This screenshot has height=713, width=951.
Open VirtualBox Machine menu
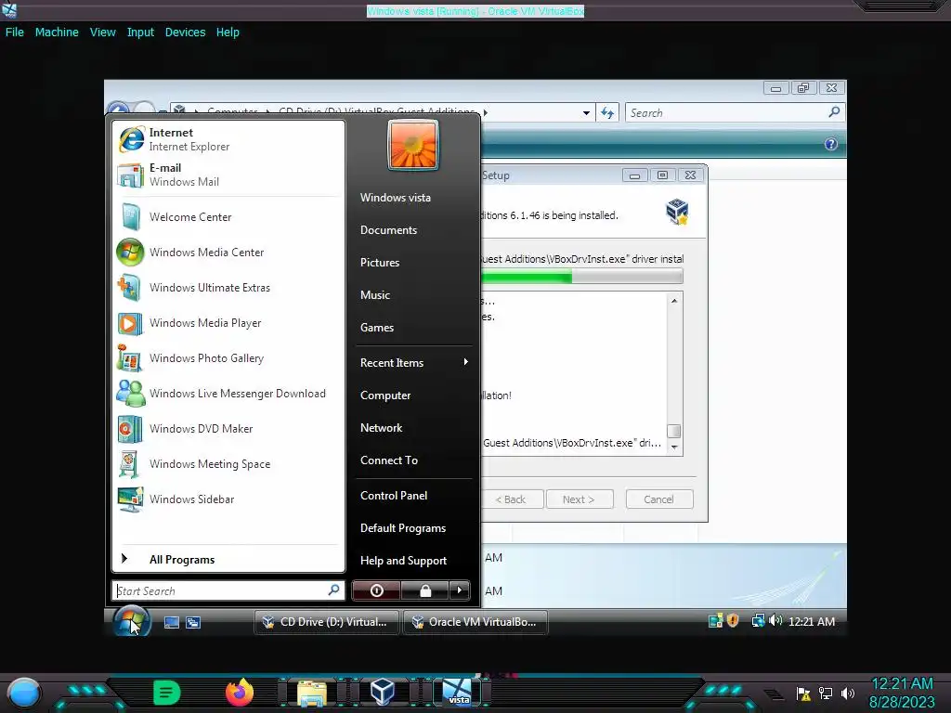(x=57, y=32)
